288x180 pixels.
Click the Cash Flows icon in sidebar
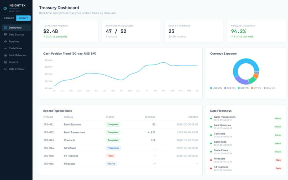point(5,48)
